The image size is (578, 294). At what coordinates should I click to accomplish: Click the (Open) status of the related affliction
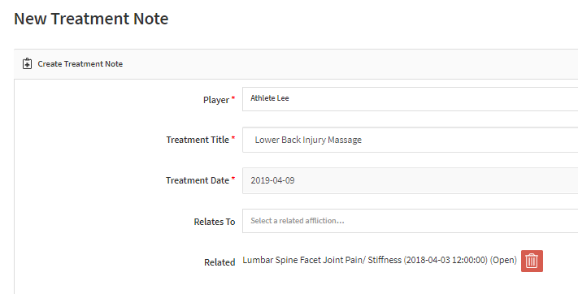503,260
